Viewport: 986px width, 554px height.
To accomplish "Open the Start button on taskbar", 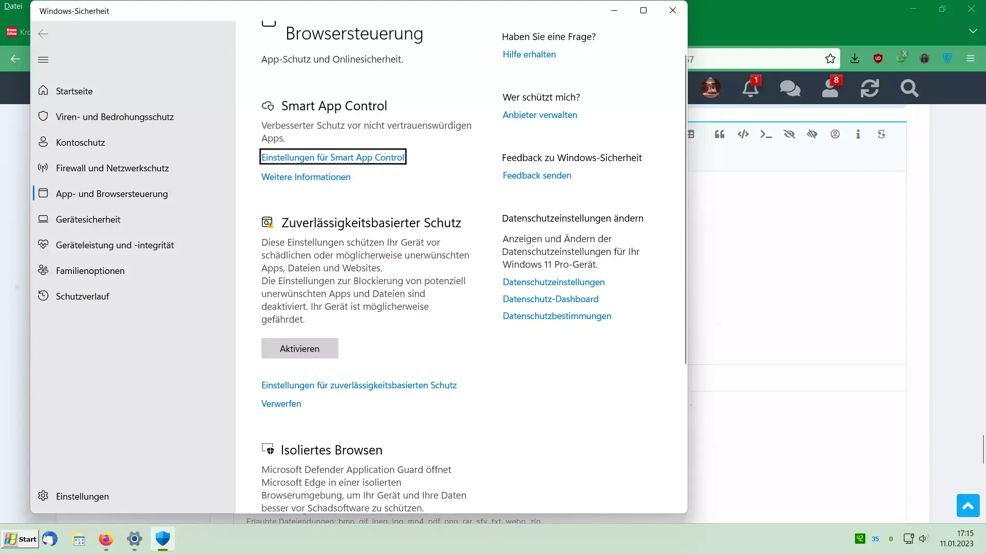I will point(20,539).
